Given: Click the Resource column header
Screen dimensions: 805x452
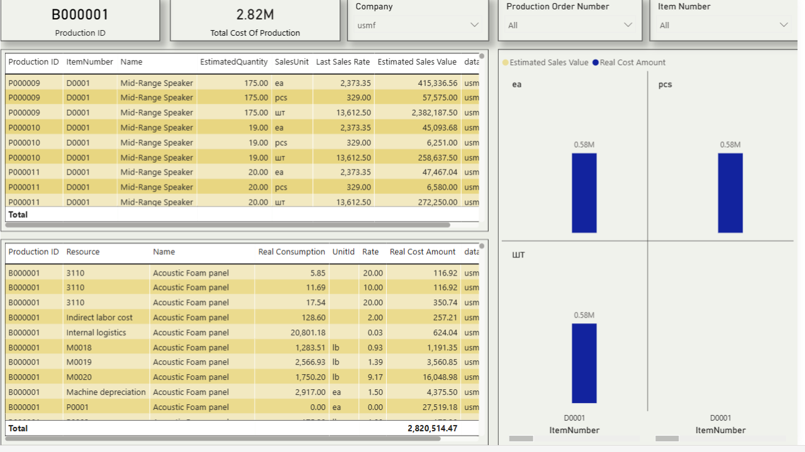Looking at the screenshot, I should pos(83,252).
